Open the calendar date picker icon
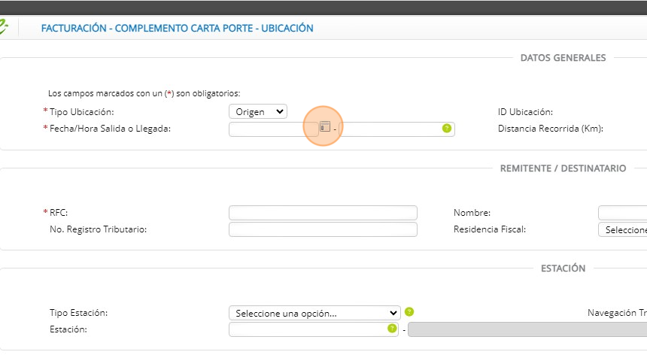The height and width of the screenshot is (361, 647). pos(324,127)
